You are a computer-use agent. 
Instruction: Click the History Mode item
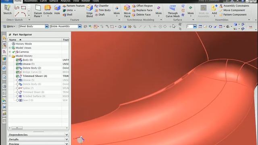click(x=23, y=44)
